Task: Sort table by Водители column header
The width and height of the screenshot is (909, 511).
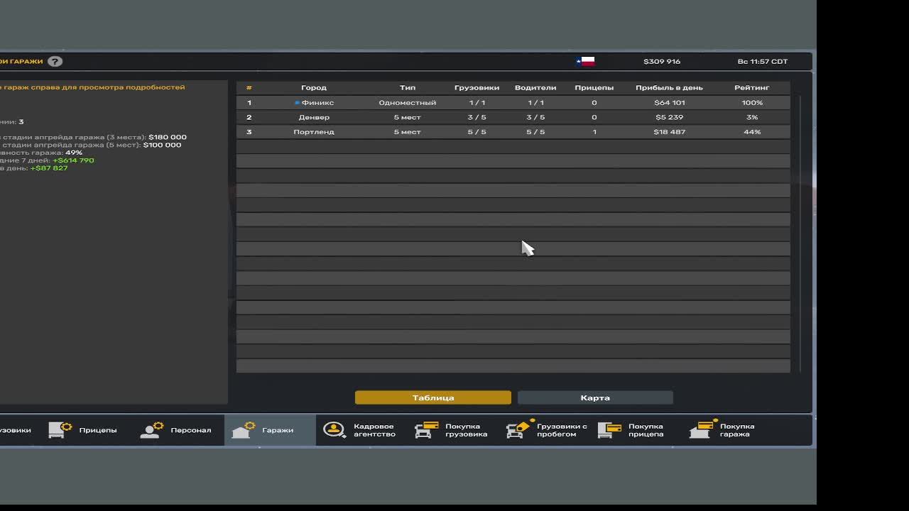Action: [x=535, y=88]
